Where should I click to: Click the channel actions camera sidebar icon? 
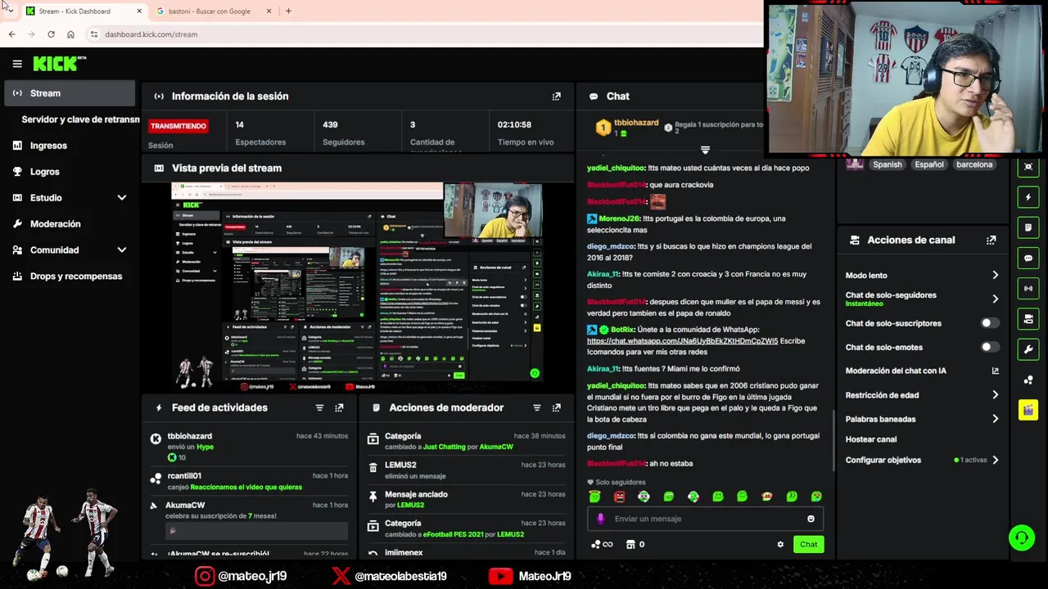1028,319
